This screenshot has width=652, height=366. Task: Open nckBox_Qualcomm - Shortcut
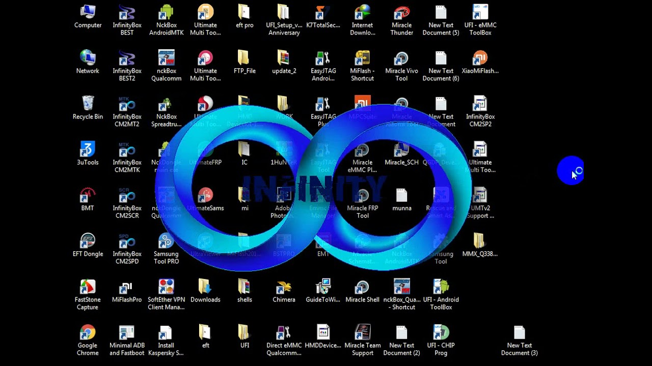coord(401,295)
